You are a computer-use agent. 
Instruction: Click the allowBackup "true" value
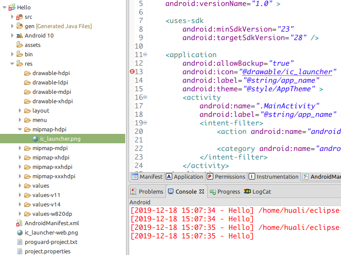(281, 64)
